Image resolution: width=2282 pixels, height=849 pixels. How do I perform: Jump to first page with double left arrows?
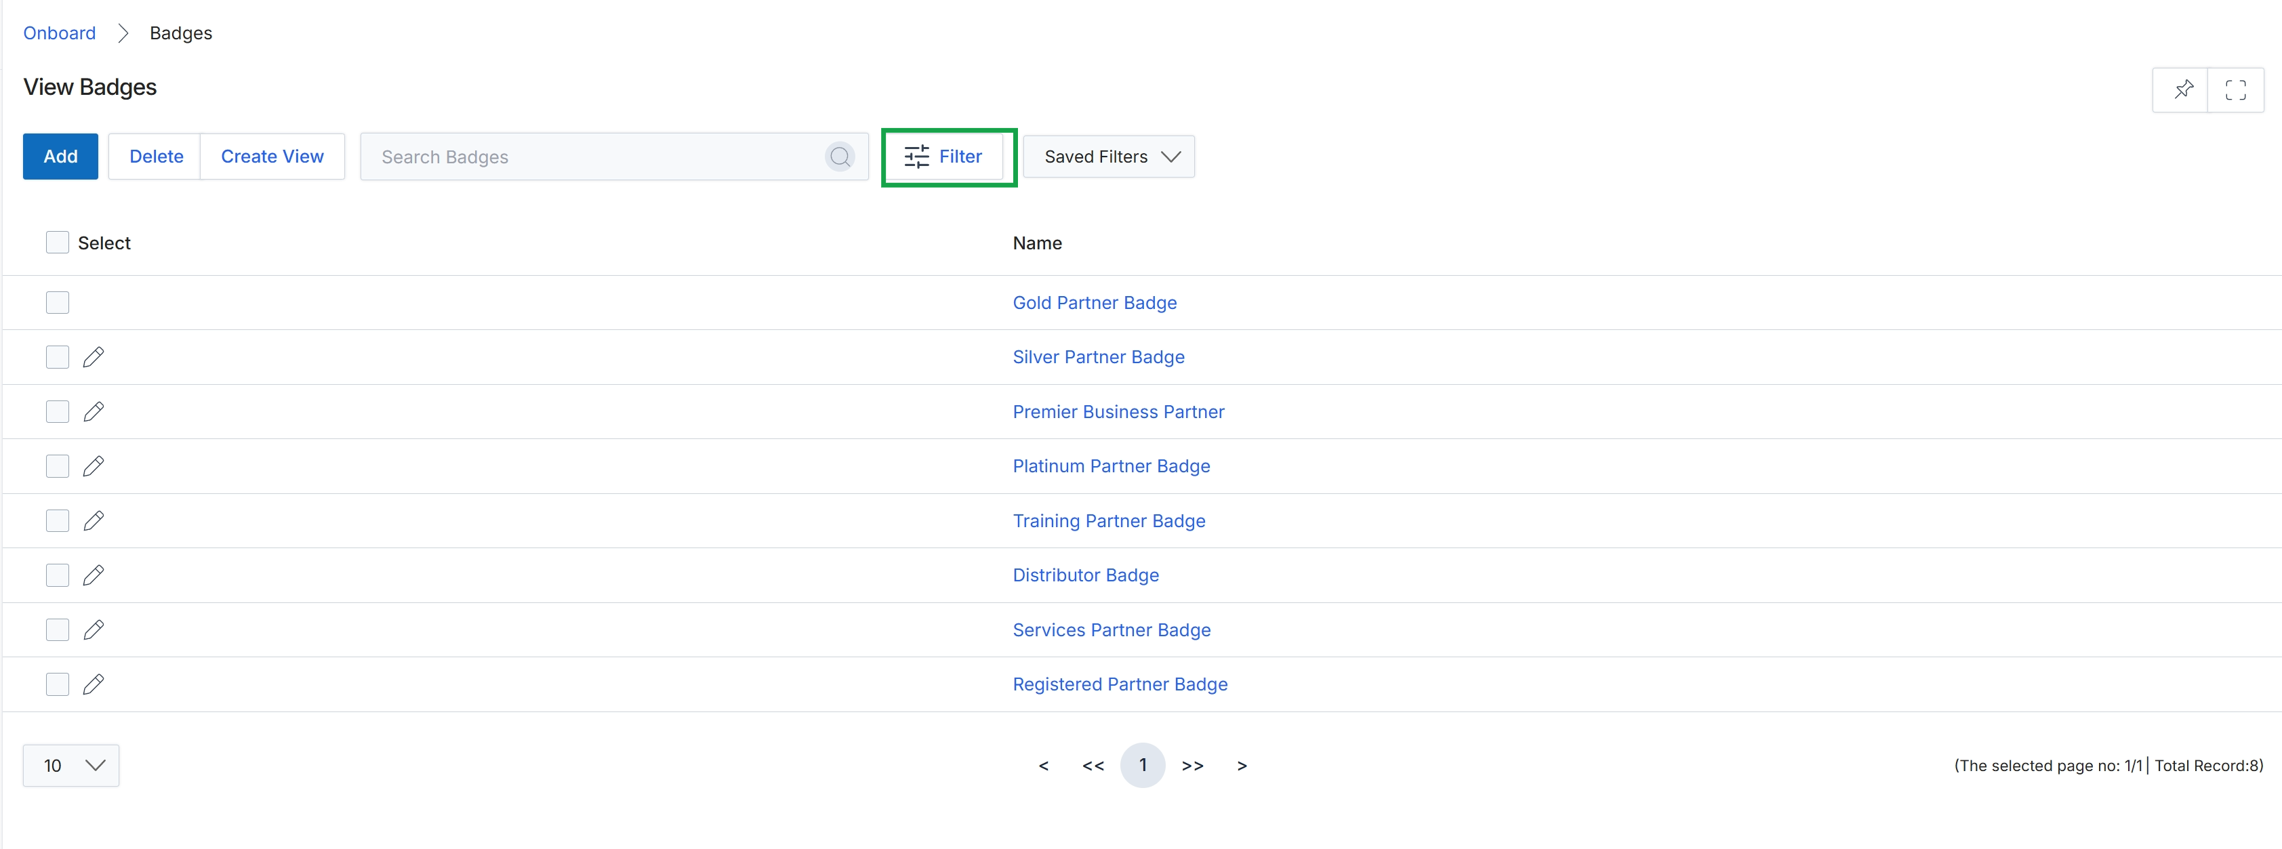point(1093,766)
